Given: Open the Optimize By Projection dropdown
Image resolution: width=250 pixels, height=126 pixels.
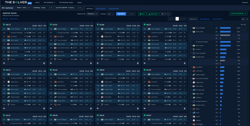Looking at the screenshot, I should click(92, 14).
